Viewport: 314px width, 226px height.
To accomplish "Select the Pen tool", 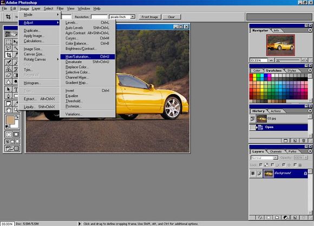I will point(8,96).
